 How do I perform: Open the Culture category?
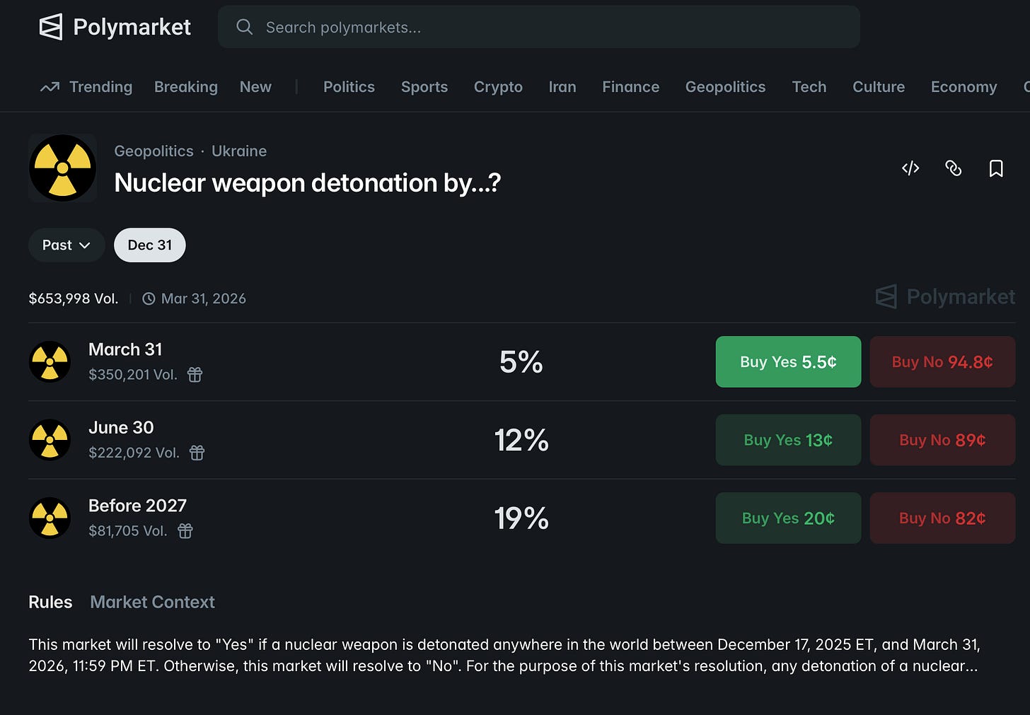(879, 87)
